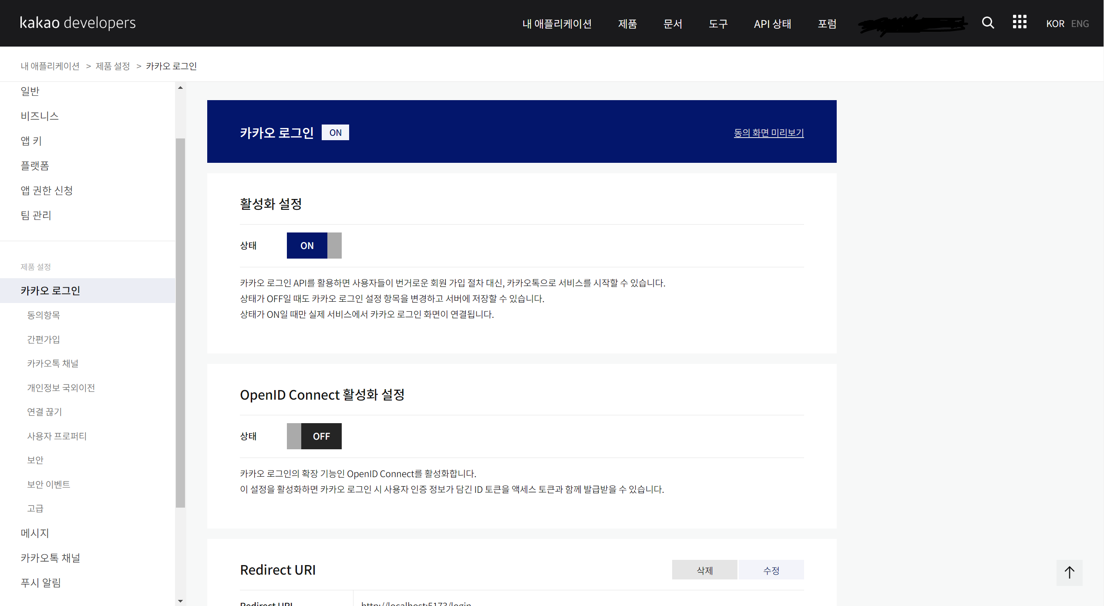Click the 수정 button for Redirect URI

(771, 570)
